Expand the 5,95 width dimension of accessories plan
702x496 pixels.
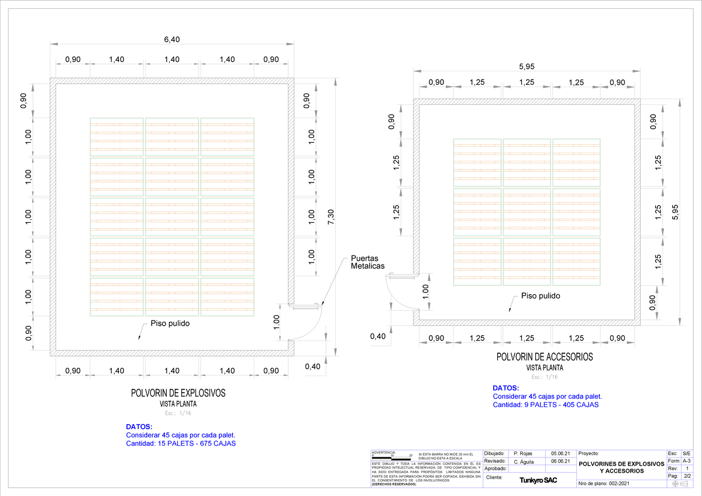click(x=526, y=66)
